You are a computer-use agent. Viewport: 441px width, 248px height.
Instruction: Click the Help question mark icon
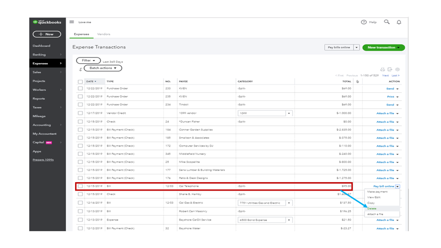pyautogui.click(x=364, y=22)
